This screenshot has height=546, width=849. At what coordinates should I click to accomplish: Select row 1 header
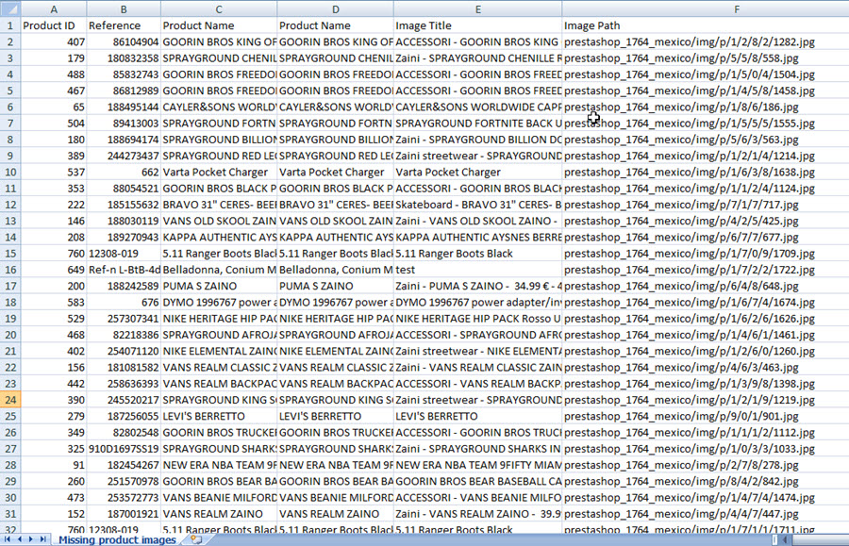(x=10, y=25)
